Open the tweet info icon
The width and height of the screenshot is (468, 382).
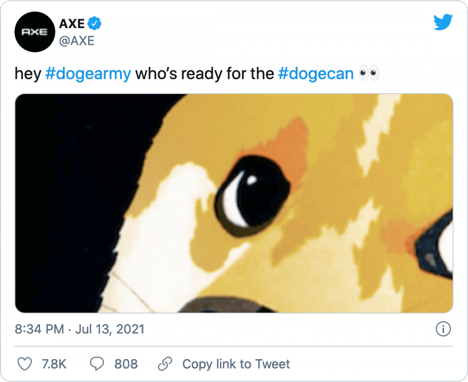click(443, 329)
